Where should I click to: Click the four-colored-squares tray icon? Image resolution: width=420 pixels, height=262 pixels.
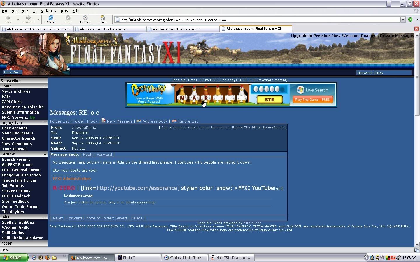click(x=388, y=258)
